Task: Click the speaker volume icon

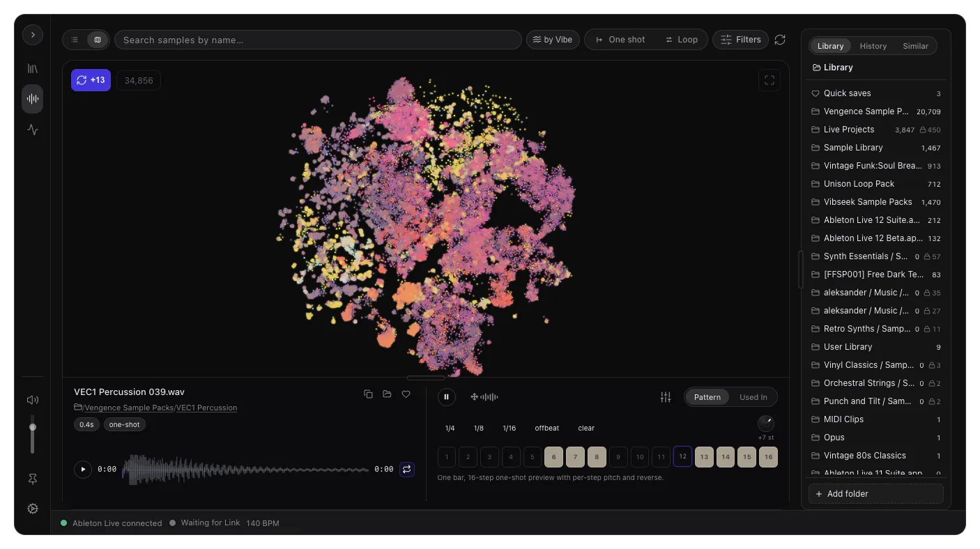Action: [x=32, y=400]
